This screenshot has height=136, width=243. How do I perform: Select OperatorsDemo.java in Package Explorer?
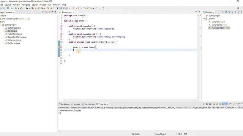point(17,37)
